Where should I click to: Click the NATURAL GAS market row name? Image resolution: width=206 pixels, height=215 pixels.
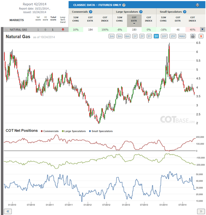18,30
